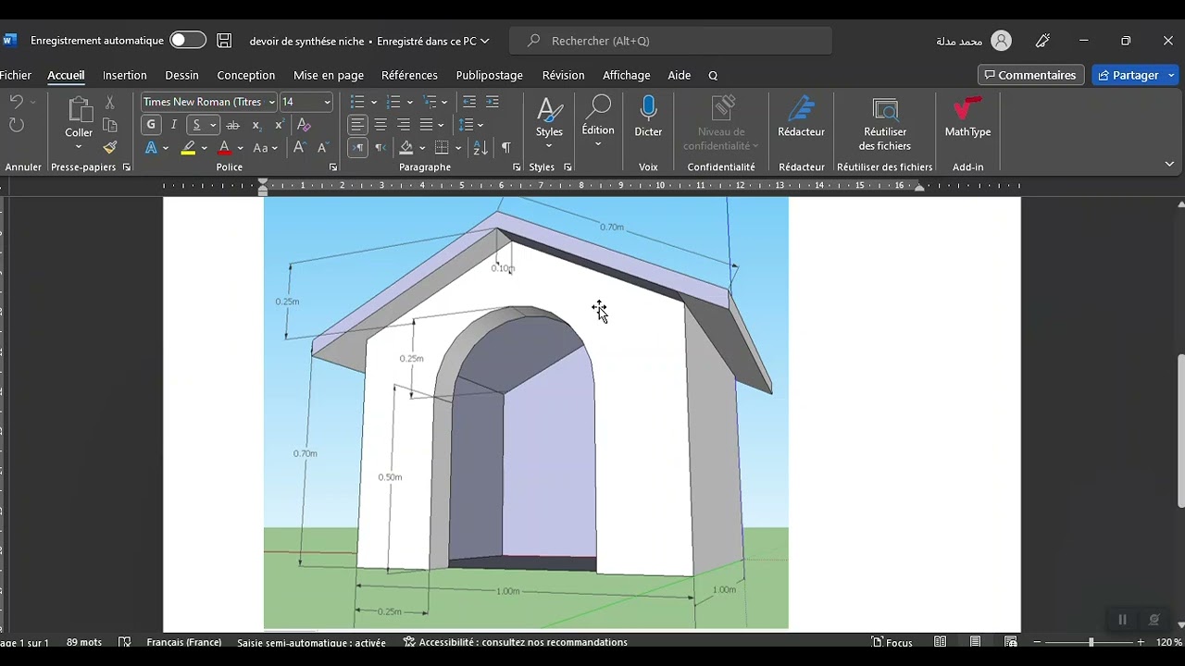Switch to the Références tab
1185x666 pixels.
point(409,75)
